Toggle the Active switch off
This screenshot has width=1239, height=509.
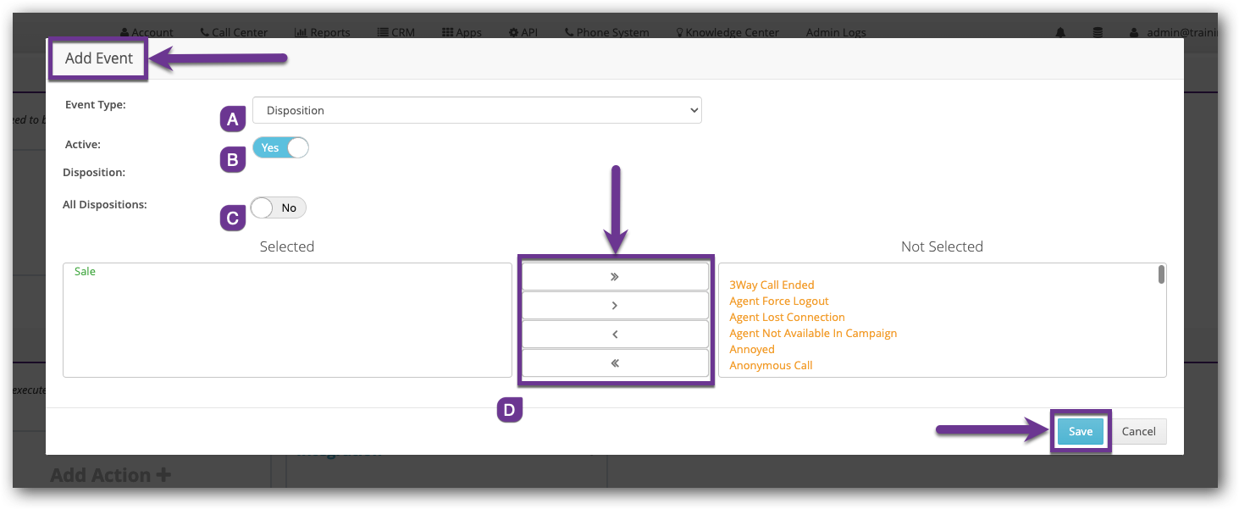280,147
